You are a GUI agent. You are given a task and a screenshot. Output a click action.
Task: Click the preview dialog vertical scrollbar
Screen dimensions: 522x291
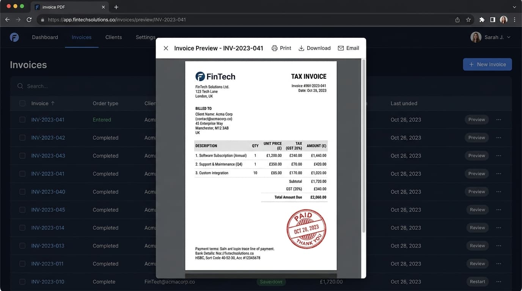(363, 146)
